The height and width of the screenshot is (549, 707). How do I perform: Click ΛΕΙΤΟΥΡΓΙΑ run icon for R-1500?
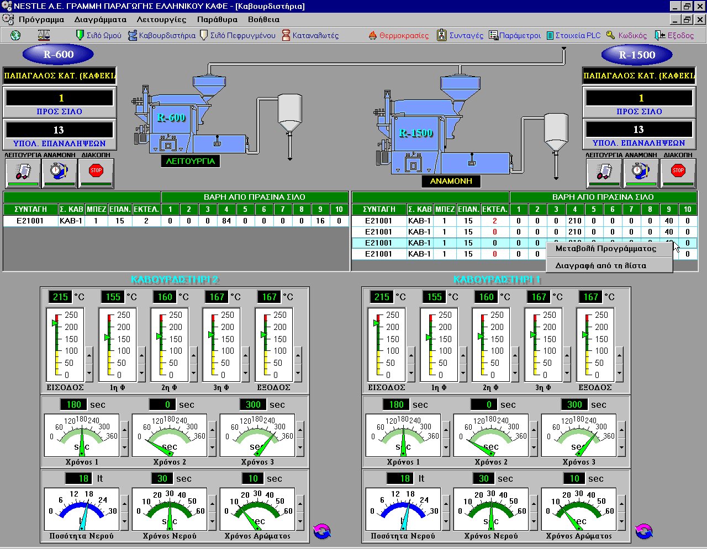coord(604,173)
